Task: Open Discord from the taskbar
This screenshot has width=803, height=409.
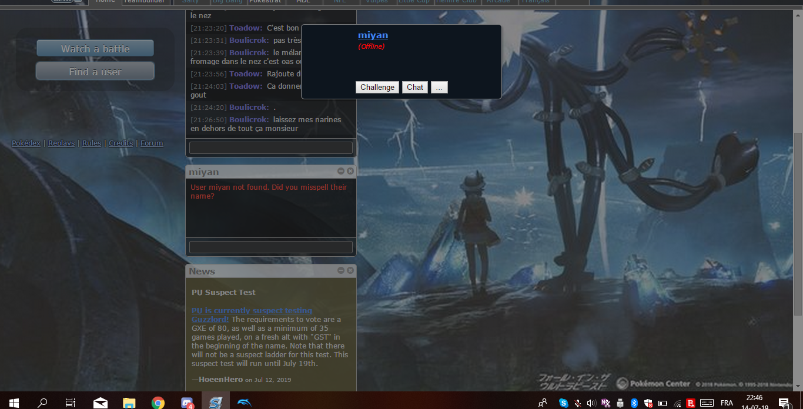Action: click(x=187, y=403)
